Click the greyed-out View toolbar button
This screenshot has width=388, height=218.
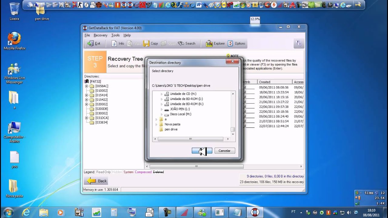pos(134,44)
